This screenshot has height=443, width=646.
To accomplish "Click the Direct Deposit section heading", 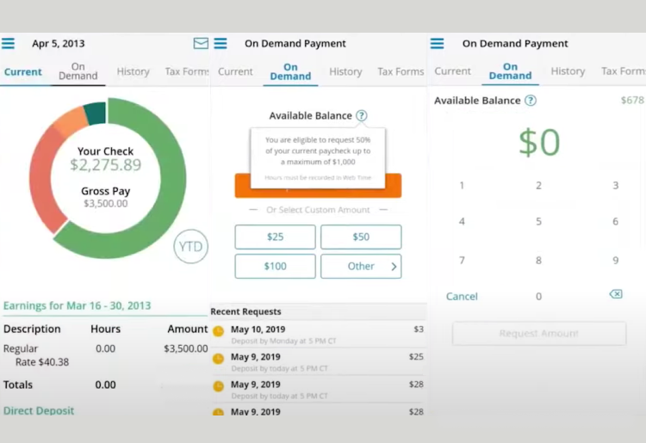I will click(39, 411).
